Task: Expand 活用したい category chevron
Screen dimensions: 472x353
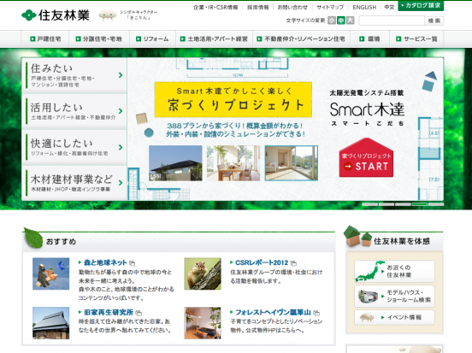Action: (x=121, y=111)
